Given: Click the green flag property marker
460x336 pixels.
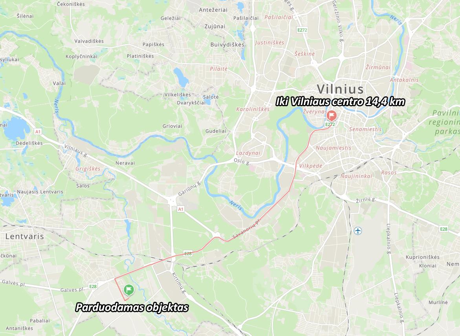Looking at the screenshot, I should pos(129,290).
